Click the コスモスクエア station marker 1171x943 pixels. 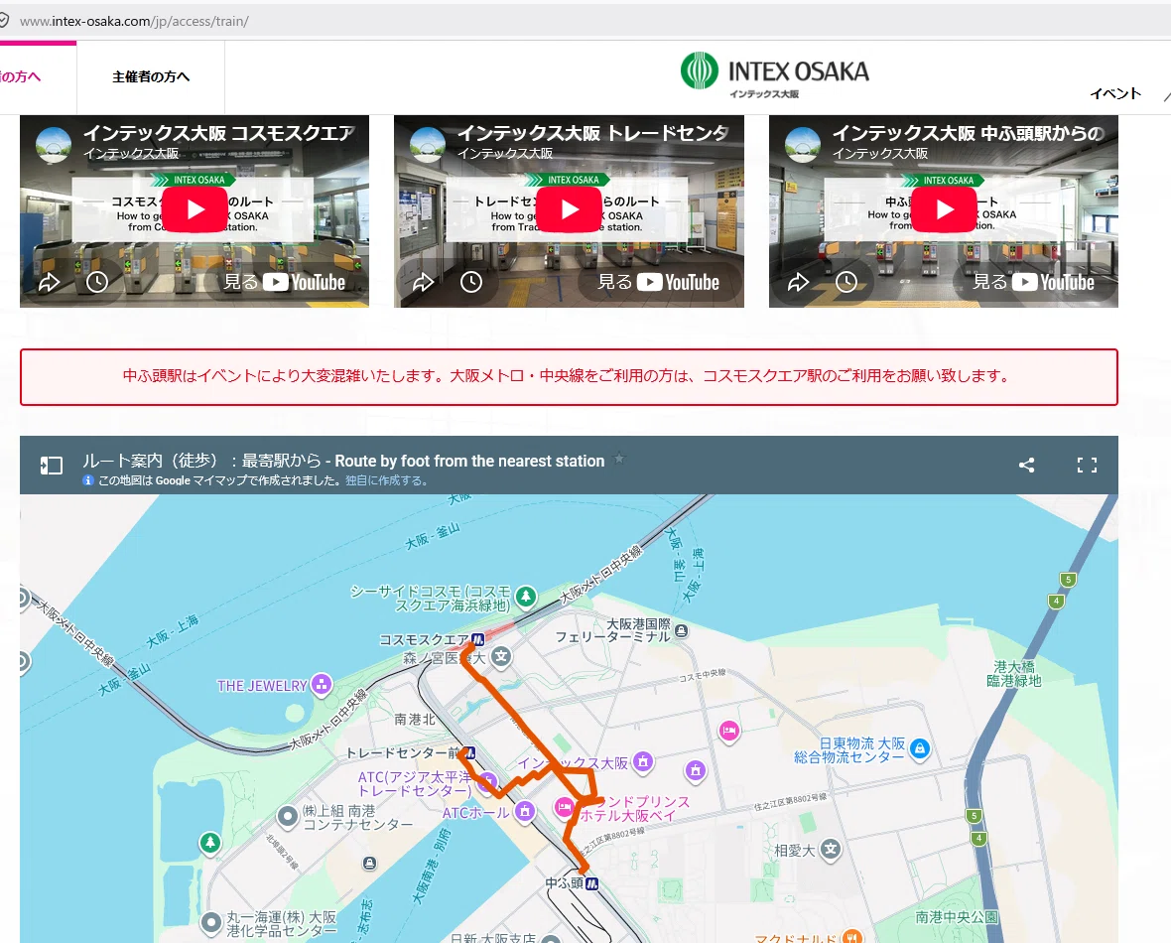pos(478,639)
